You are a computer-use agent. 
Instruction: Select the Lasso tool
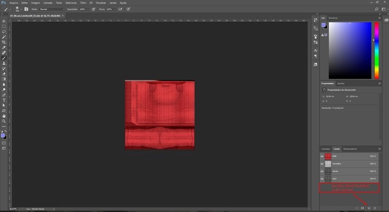[4, 32]
